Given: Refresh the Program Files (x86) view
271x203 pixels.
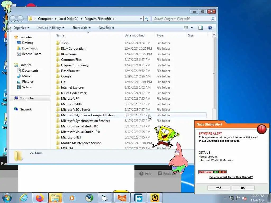Looking at the screenshot, I should 147,19.
